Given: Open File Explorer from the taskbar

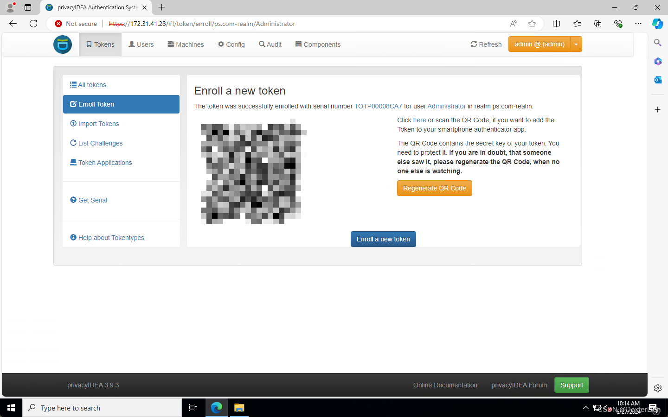Looking at the screenshot, I should (x=239, y=408).
